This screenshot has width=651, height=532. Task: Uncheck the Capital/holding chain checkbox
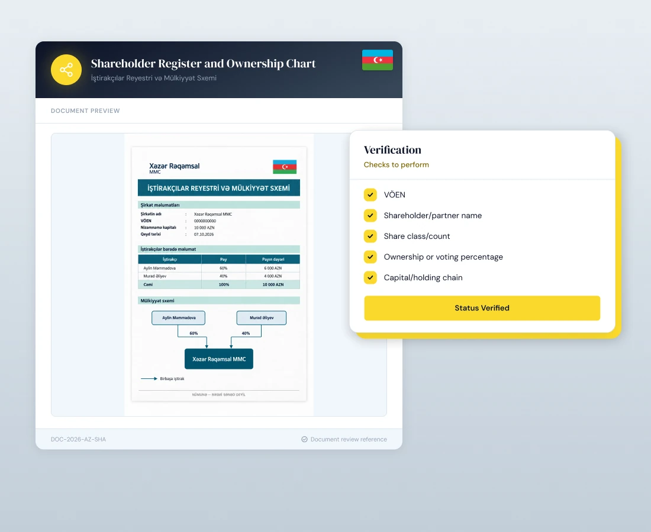370,277
